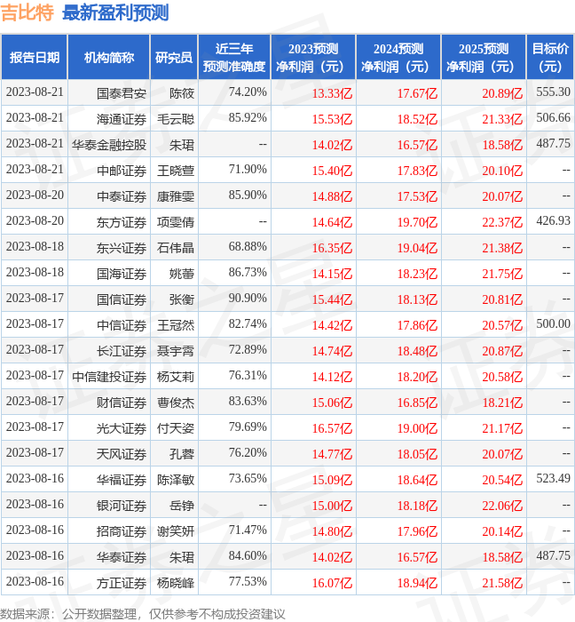This screenshot has width=575, height=622.
Task: Click analyst name 康雅雯
Action: pyautogui.click(x=176, y=196)
